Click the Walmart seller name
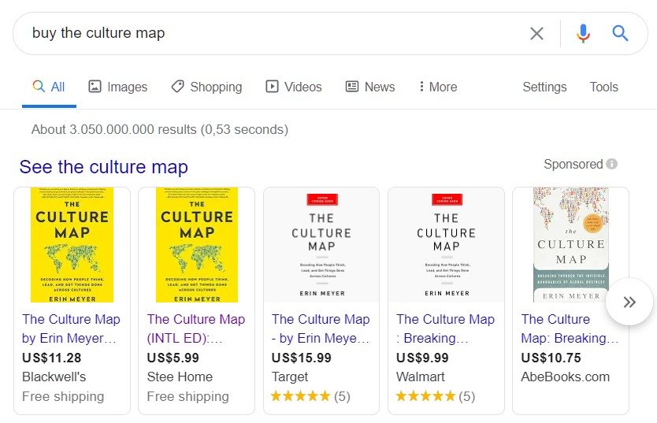 pos(420,377)
